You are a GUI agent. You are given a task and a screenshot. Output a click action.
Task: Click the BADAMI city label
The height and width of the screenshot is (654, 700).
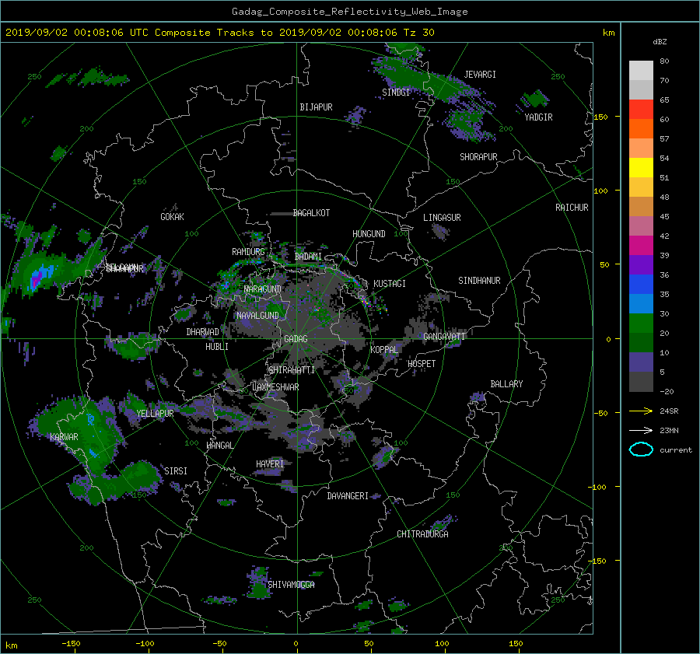coord(308,257)
